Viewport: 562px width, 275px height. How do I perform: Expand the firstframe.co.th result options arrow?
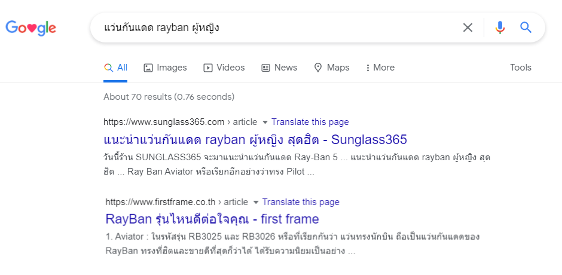(256, 202)
